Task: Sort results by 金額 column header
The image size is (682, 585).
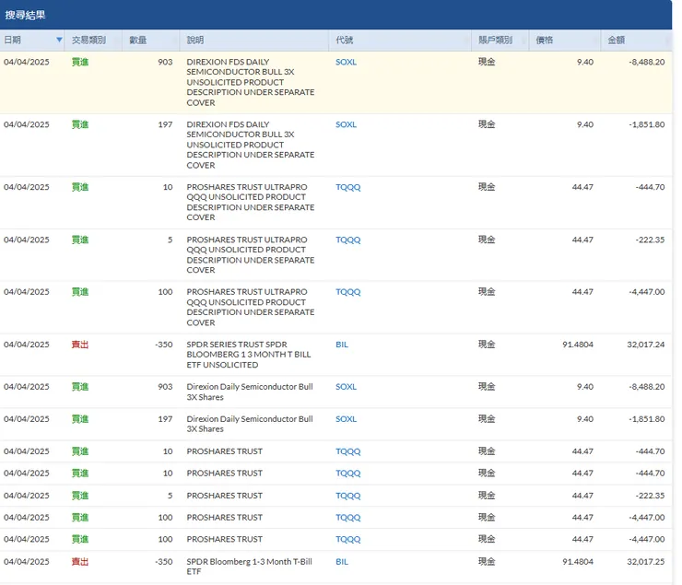Action: [616, 41]
